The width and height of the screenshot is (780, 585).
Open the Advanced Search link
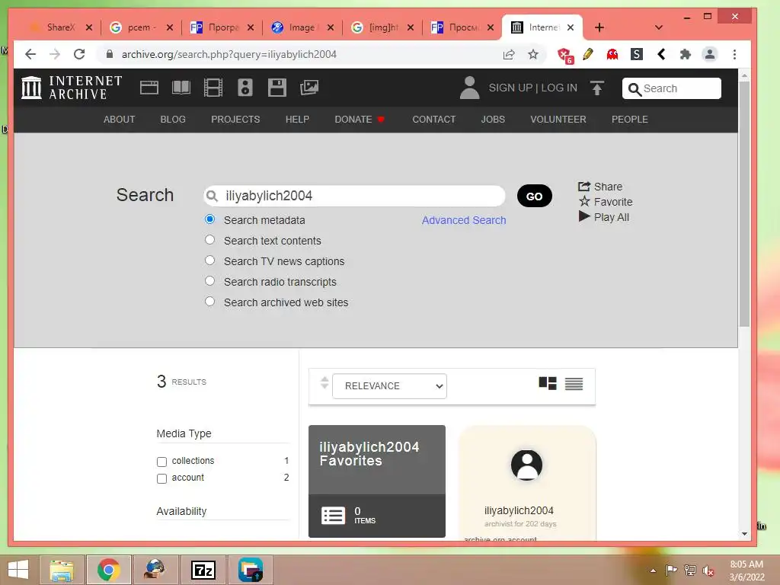point(464,220)
